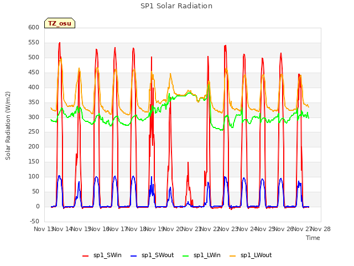Click the 250 y-axis tick label
354x266 pixels.
(x=34, y=132)
